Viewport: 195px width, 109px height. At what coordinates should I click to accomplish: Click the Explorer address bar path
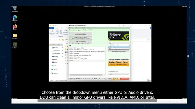click(x=65, y=40)
